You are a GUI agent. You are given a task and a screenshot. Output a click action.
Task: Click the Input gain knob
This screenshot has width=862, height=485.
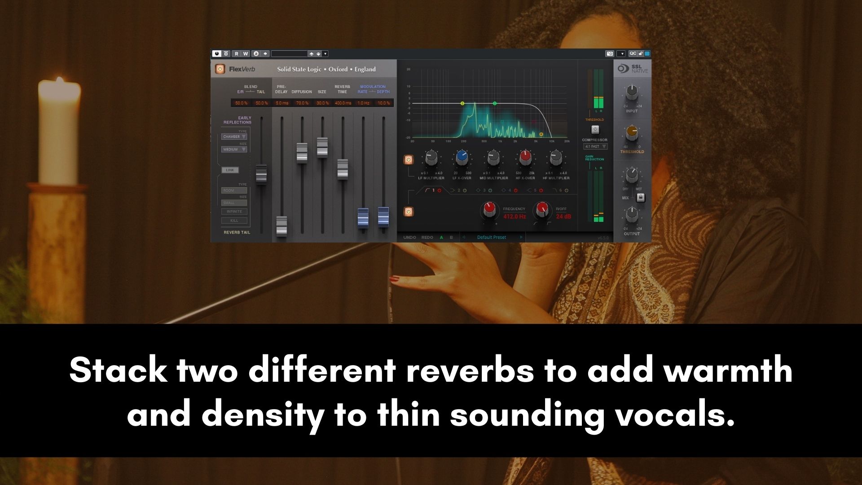click(632, 92)
